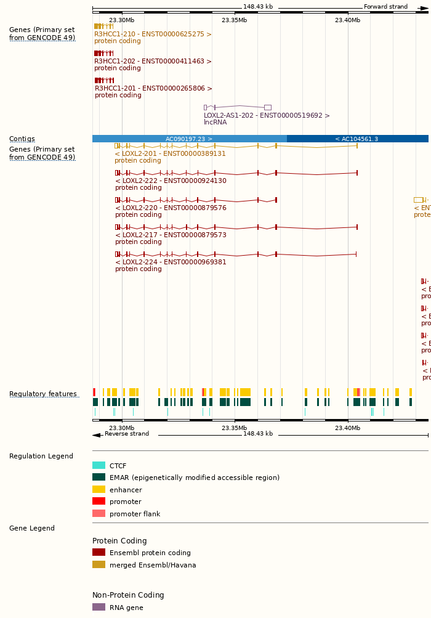Screen dimensions: 431x618
Task: Open the R3HCC1-210 ENST00000625275 transcript label
Action: 153,35
